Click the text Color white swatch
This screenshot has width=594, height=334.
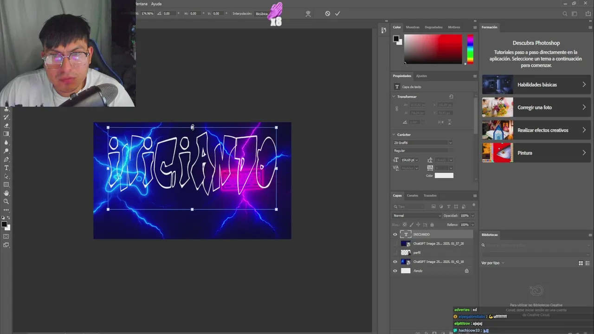[x=444, y=175]
